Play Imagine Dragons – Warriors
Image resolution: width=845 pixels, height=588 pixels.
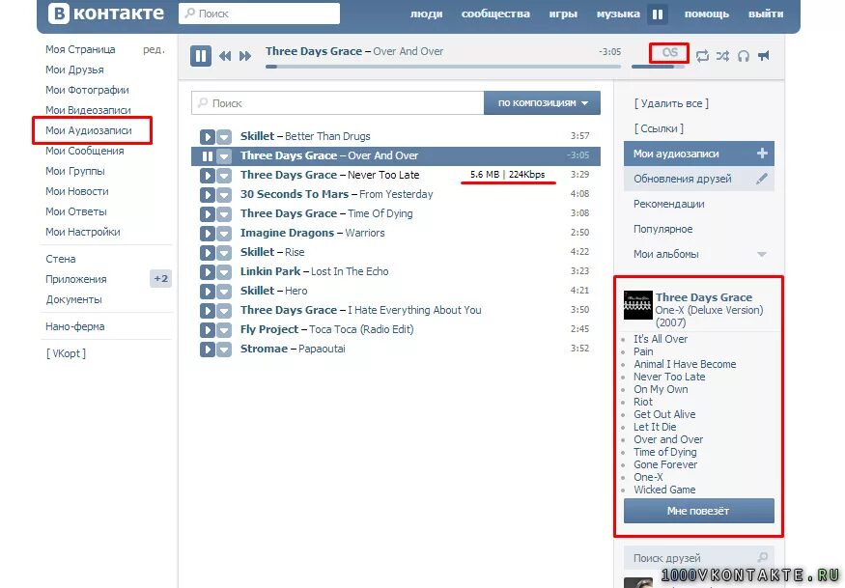[208, 234]
